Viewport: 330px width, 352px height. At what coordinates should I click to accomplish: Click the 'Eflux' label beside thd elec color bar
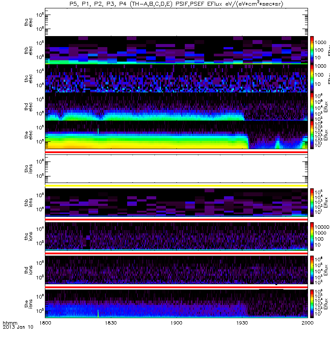pos(326,106)
